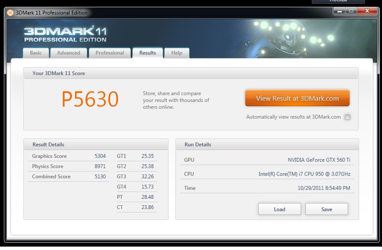This screenshot has height=250, width=382.
Task: Click the GT1 result 25.35
Action: click(x=148, y=156)
